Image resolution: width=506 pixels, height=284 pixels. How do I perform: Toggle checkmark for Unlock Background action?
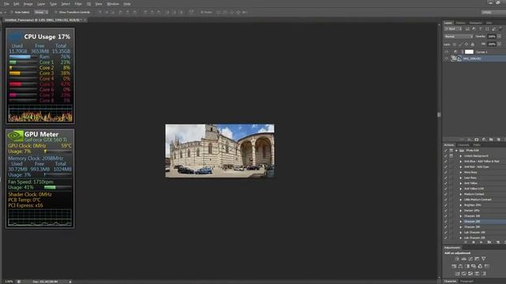446,156
